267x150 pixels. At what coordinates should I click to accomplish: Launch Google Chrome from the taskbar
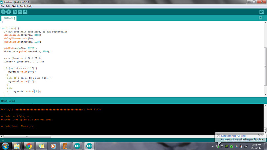pos(29,146)
